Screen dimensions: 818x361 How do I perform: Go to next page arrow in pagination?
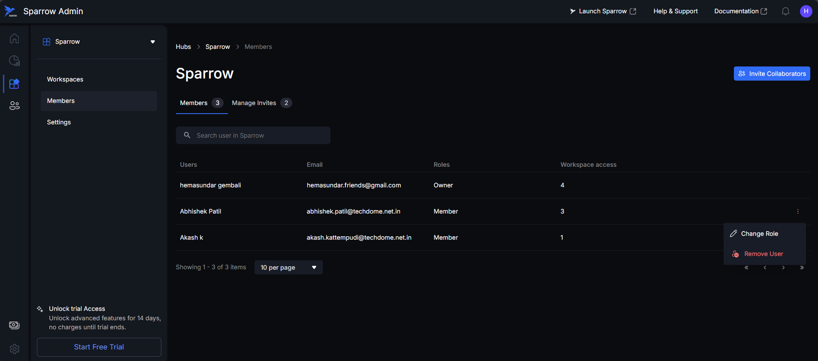point(783,268)
